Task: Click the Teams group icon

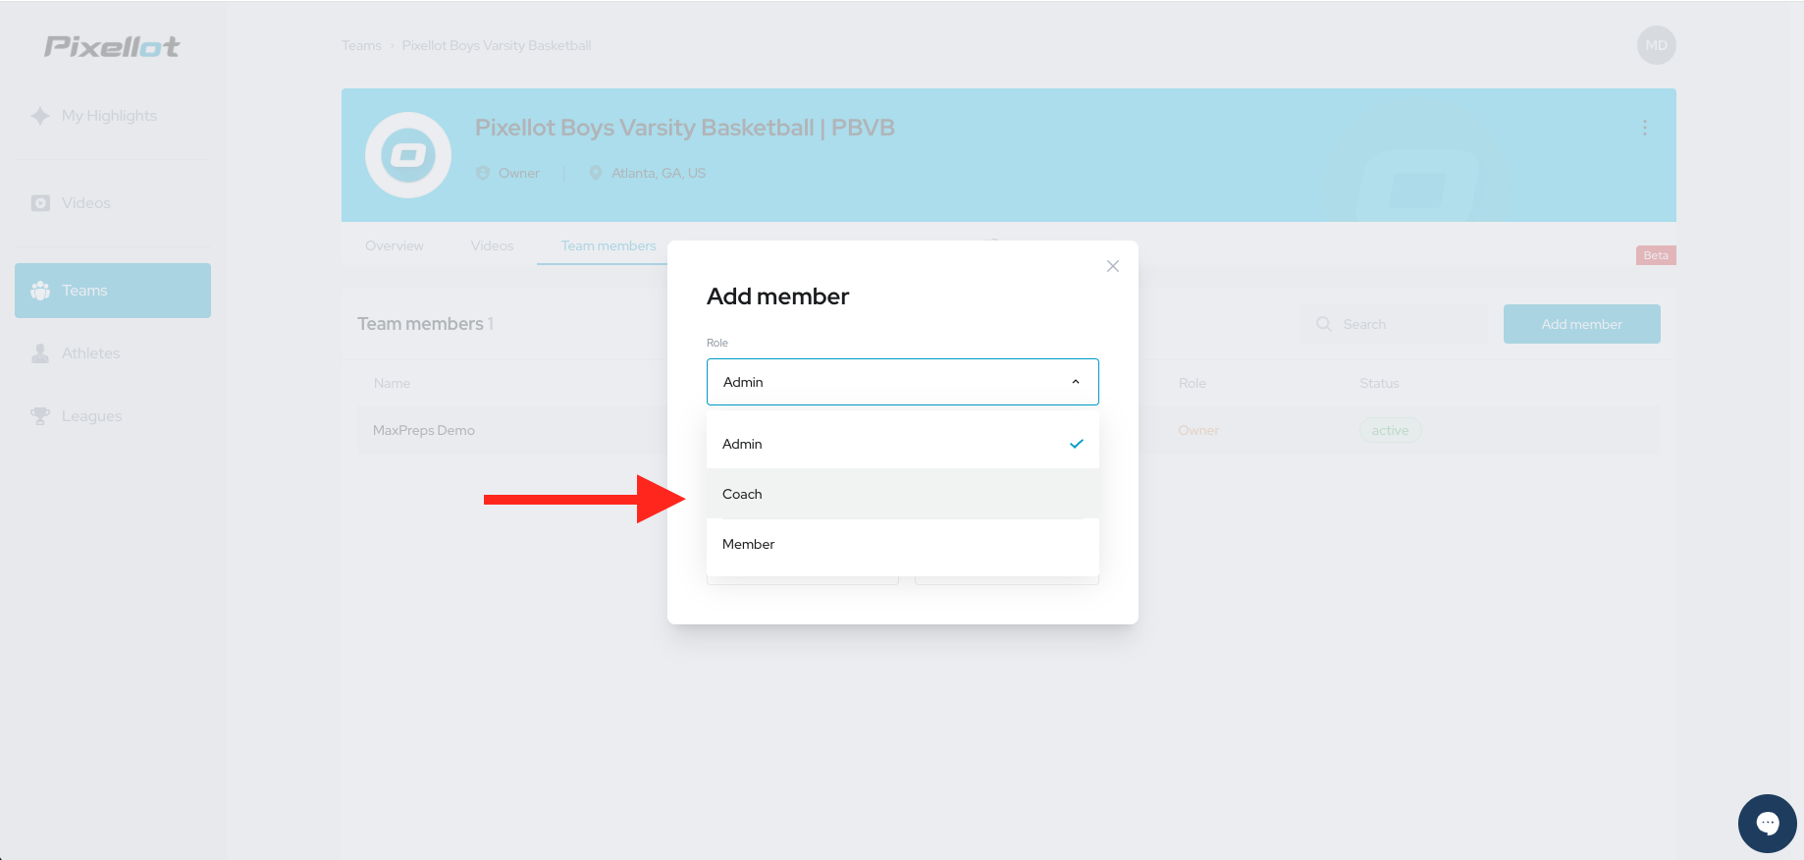Action: point(40,291)
